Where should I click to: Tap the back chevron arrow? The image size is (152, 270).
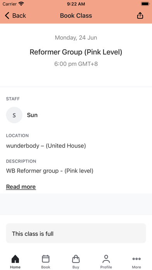(x=7, y=16)
